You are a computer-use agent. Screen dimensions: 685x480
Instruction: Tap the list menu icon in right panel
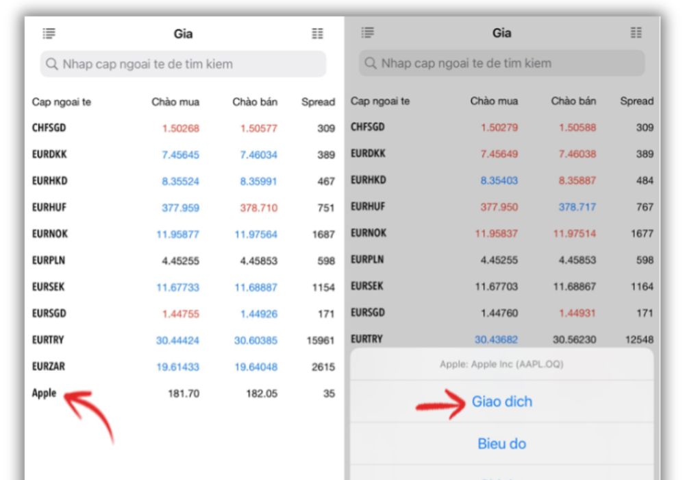(368, 32)
